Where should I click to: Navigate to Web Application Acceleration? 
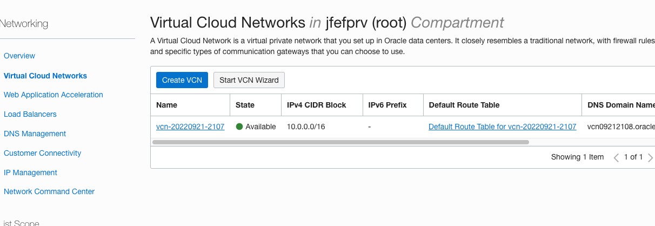(54, 95)
